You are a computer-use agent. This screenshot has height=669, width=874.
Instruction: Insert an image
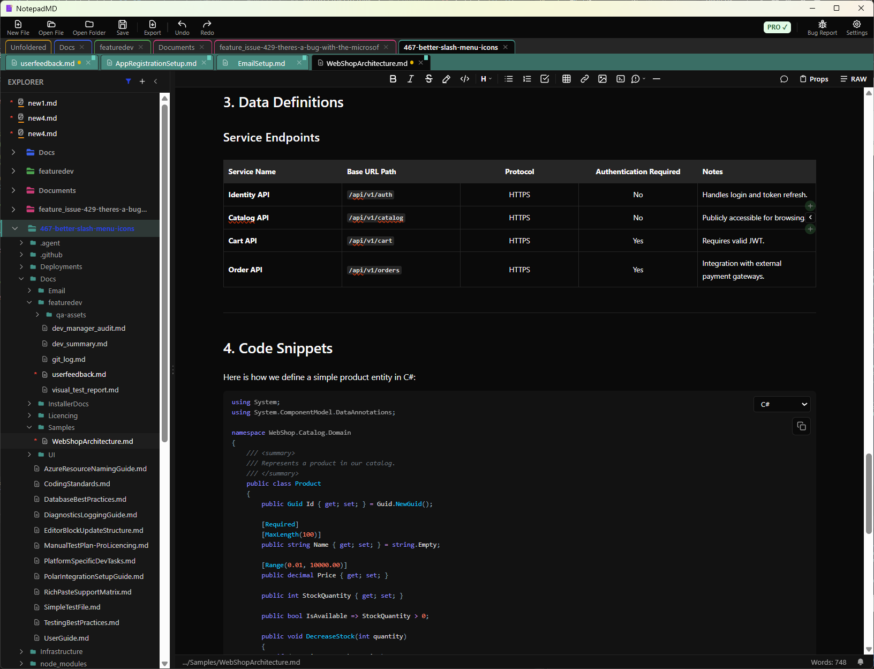tap(602, 79)
